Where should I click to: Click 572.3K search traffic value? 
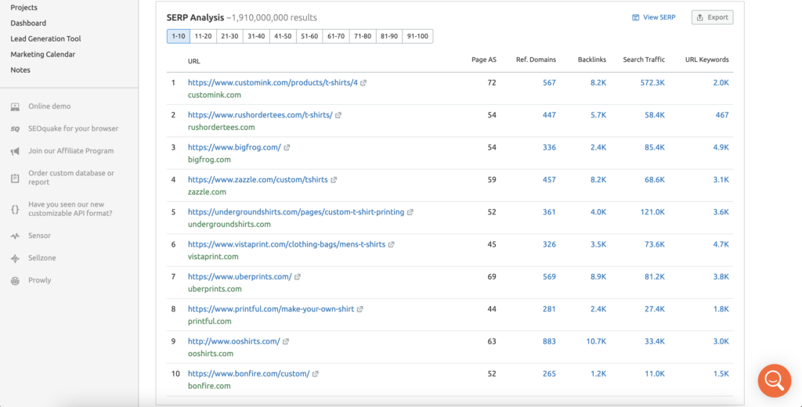pyautogui.click(x=652, y=83)
